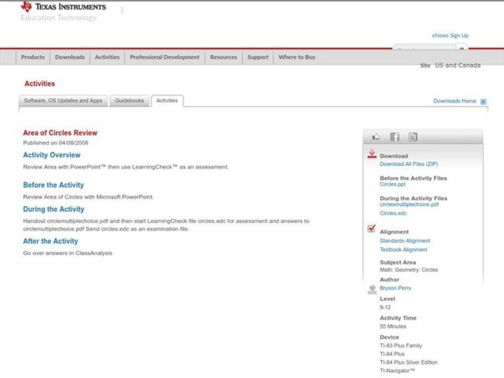Click the eNews Sign Up link
The image size is (504, 378).
point(450,36)
